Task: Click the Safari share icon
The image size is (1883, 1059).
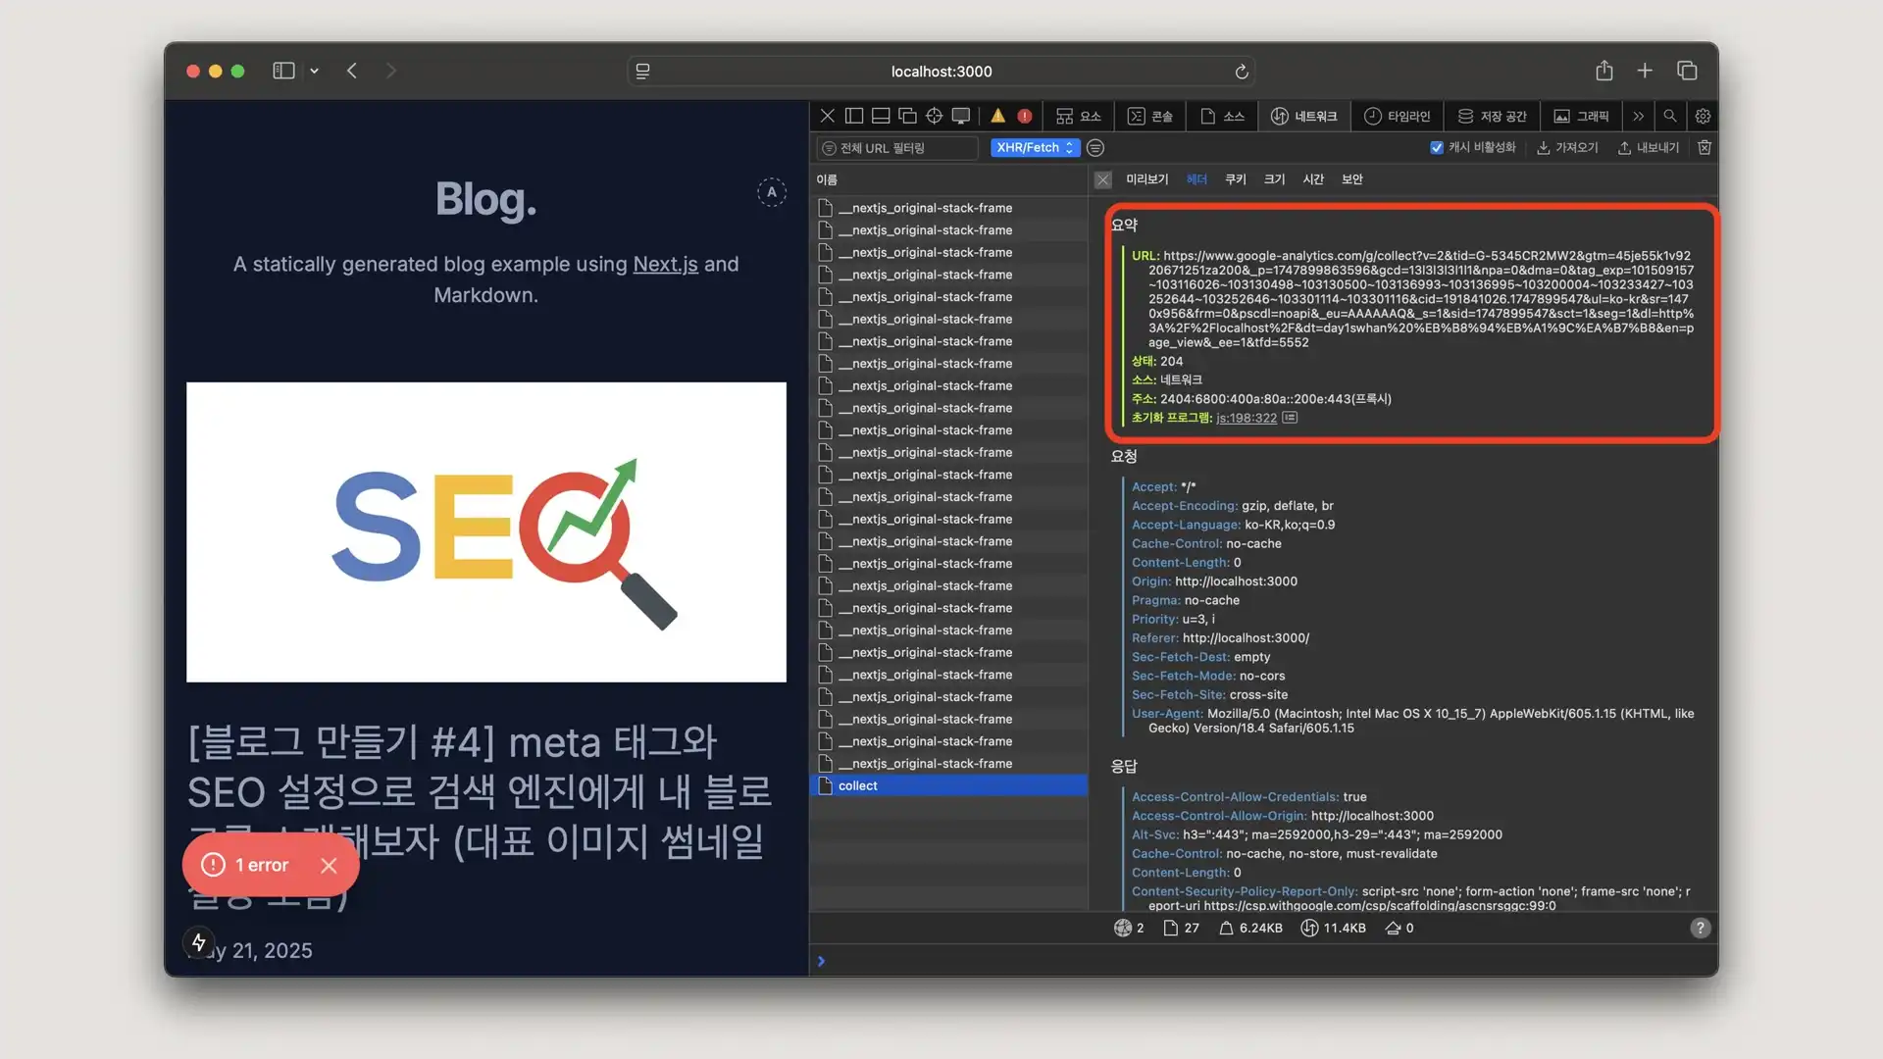Action: [x=1603, y=71]
